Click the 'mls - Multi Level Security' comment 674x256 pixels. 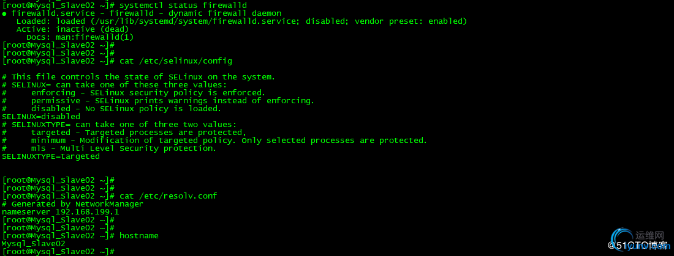pyautogui.click(x=123, y=148)
